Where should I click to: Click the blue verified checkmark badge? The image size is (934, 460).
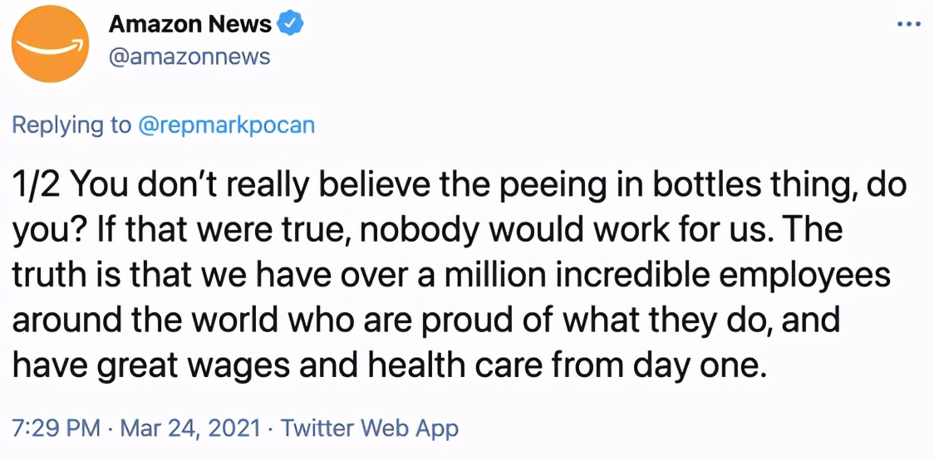289,24
